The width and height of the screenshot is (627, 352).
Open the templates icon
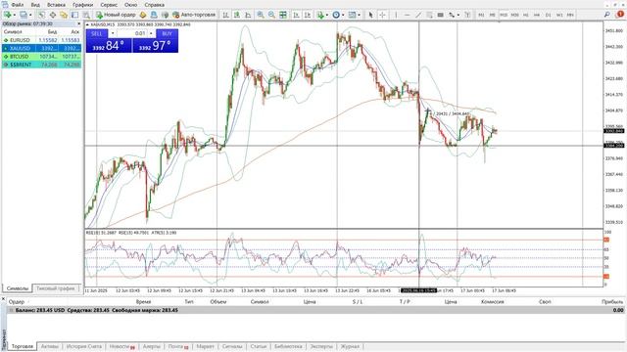coord(352,15)
